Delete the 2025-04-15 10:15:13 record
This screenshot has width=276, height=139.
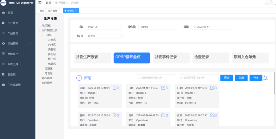coord(215,88)
